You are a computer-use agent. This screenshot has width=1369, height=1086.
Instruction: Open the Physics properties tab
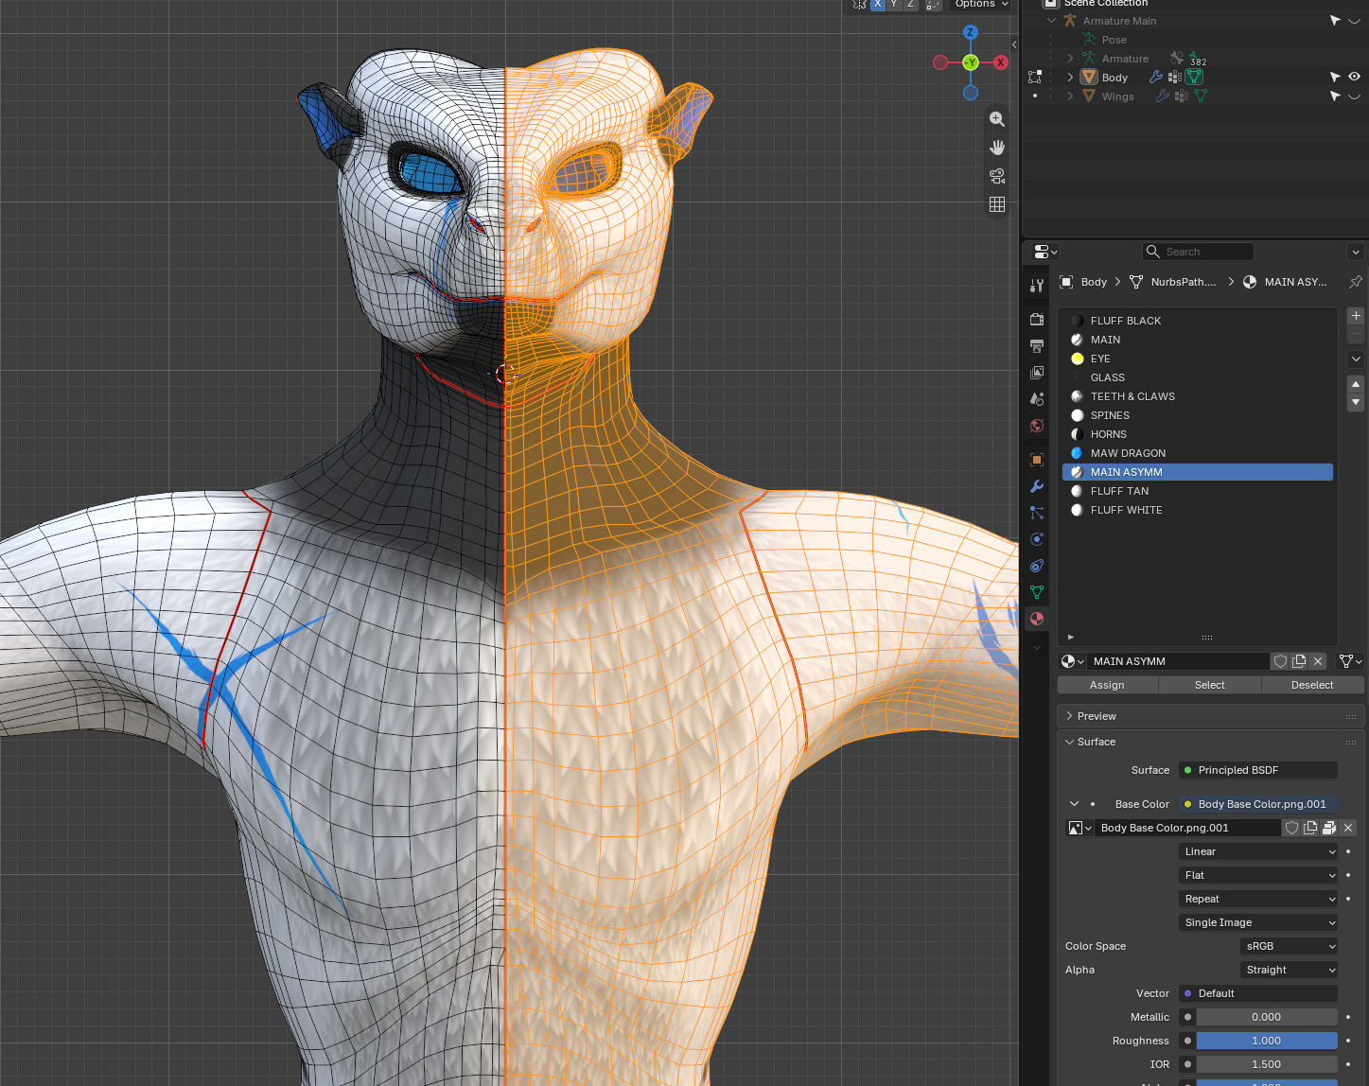pos(1037,539)
